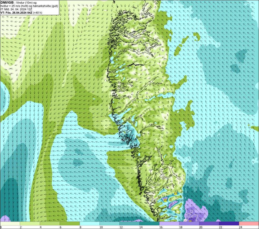Click the 18–20 m/s purple swatch
This screenshot has width=259, height=229.
click(x=189, y=224)
